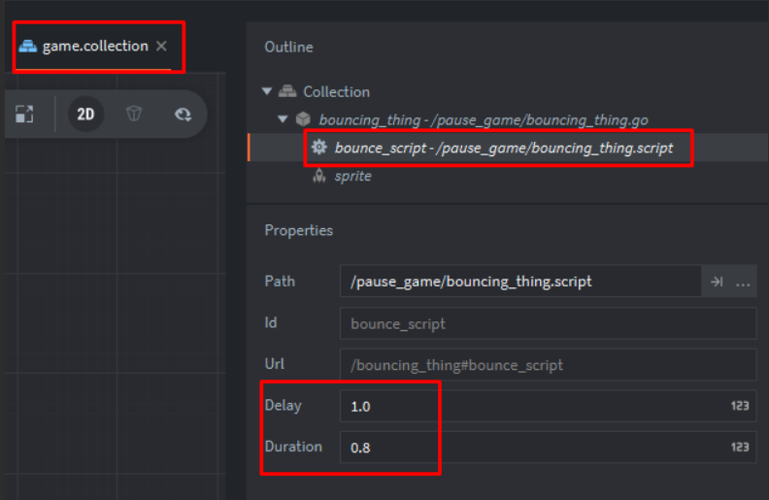Toggle the 2D view mode button
This screenshot has height=500, width=769.
coord(85,115)
